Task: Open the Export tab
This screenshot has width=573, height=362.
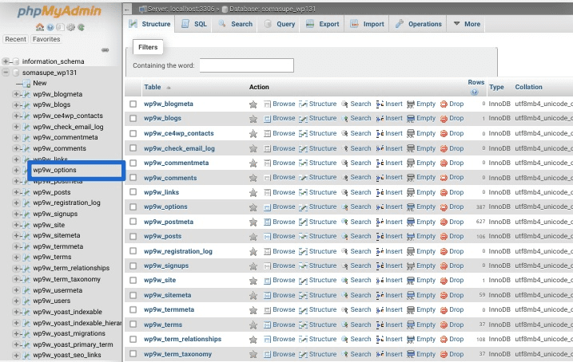Action: pos(322,24)
